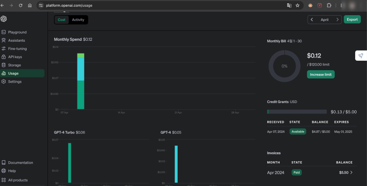This screenshot has width=367, height=186.
Task: Open Playground from the sidebar
Action: click(17, 32)
